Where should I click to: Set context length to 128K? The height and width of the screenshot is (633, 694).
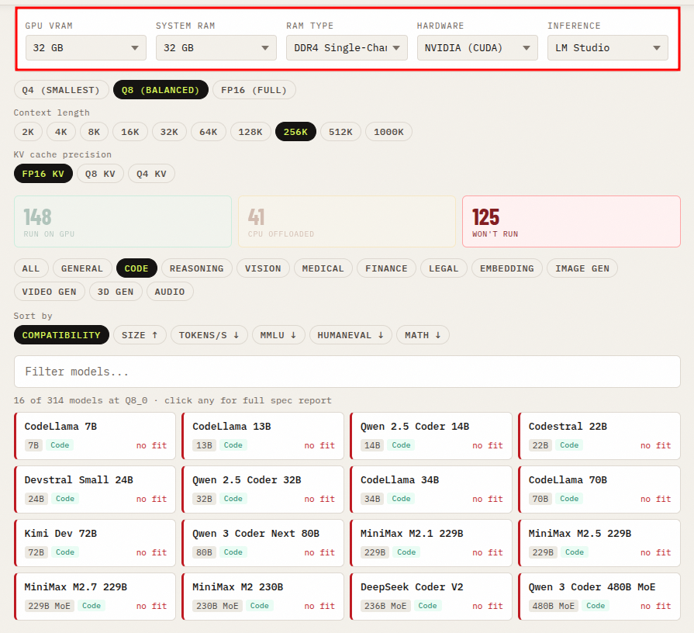coord(250,131)
